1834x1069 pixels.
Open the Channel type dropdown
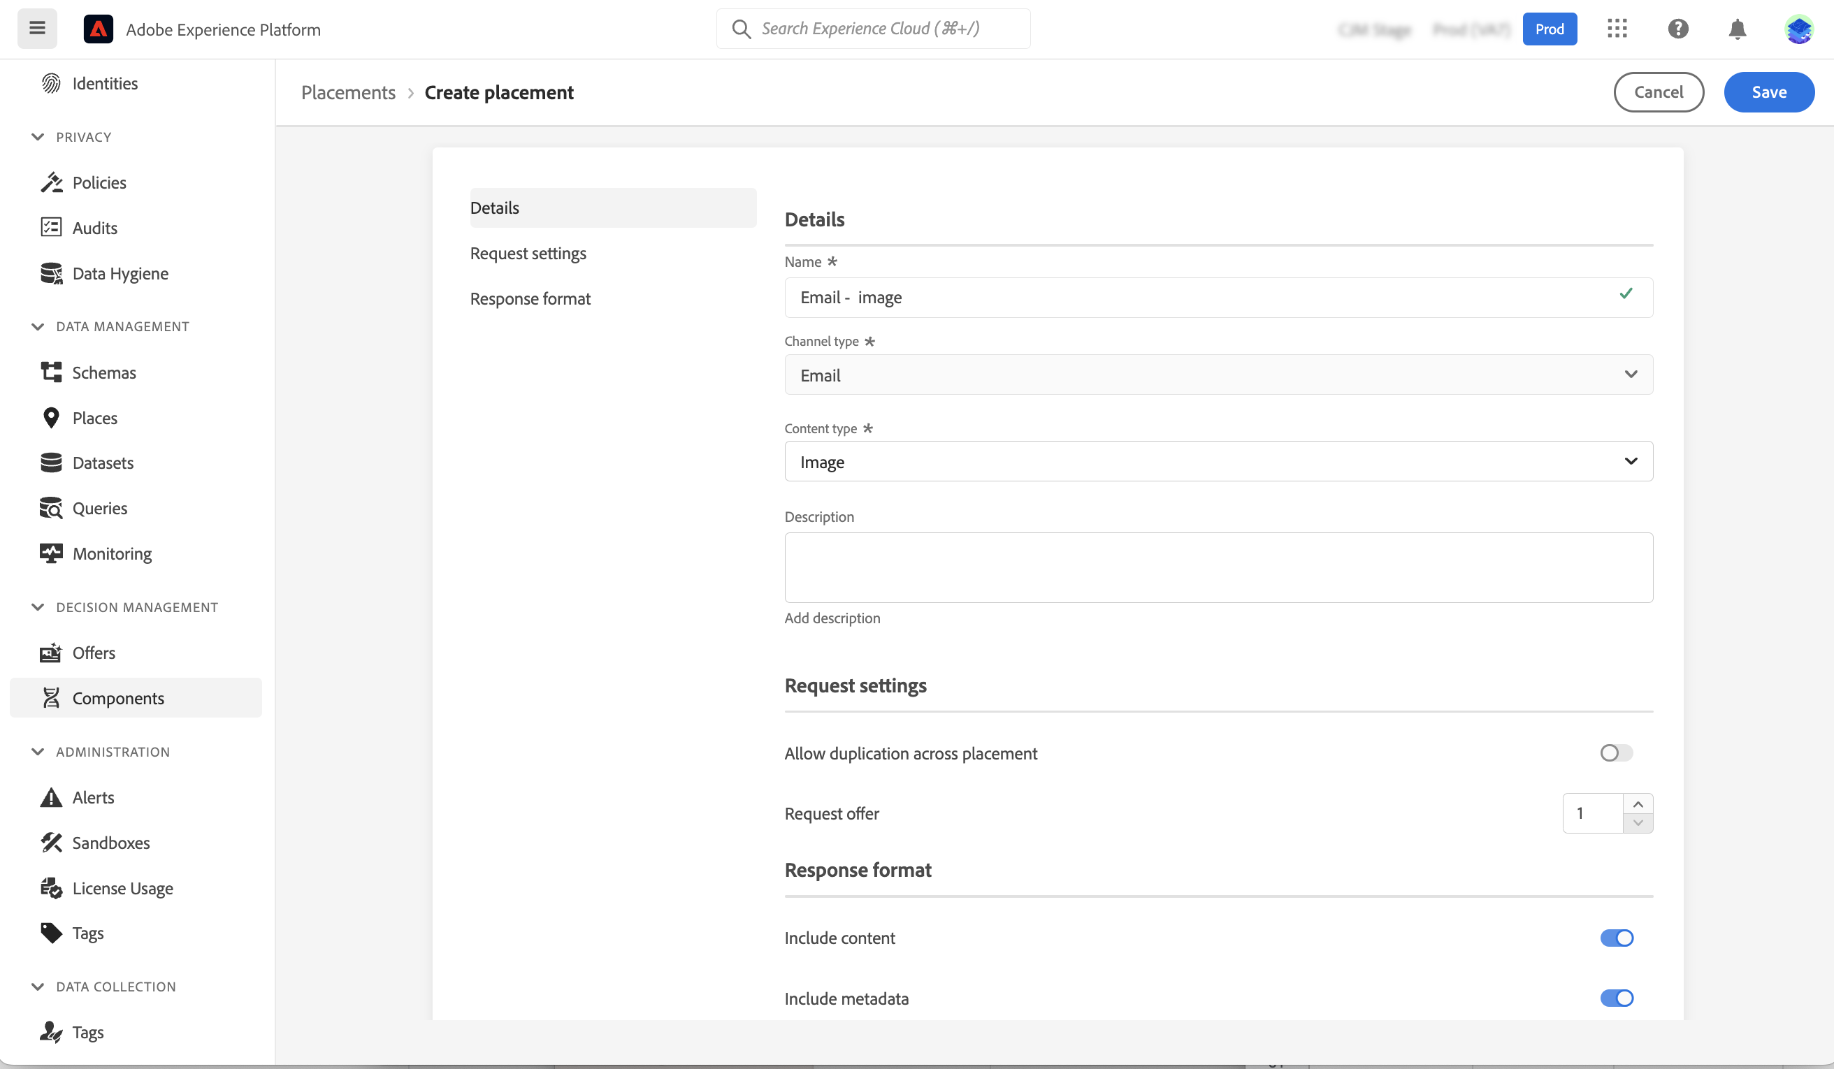(x=1218, y=374)
